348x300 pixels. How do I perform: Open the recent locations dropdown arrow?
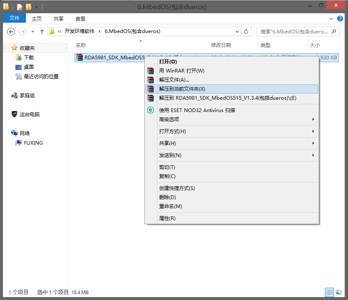(33, 32)
